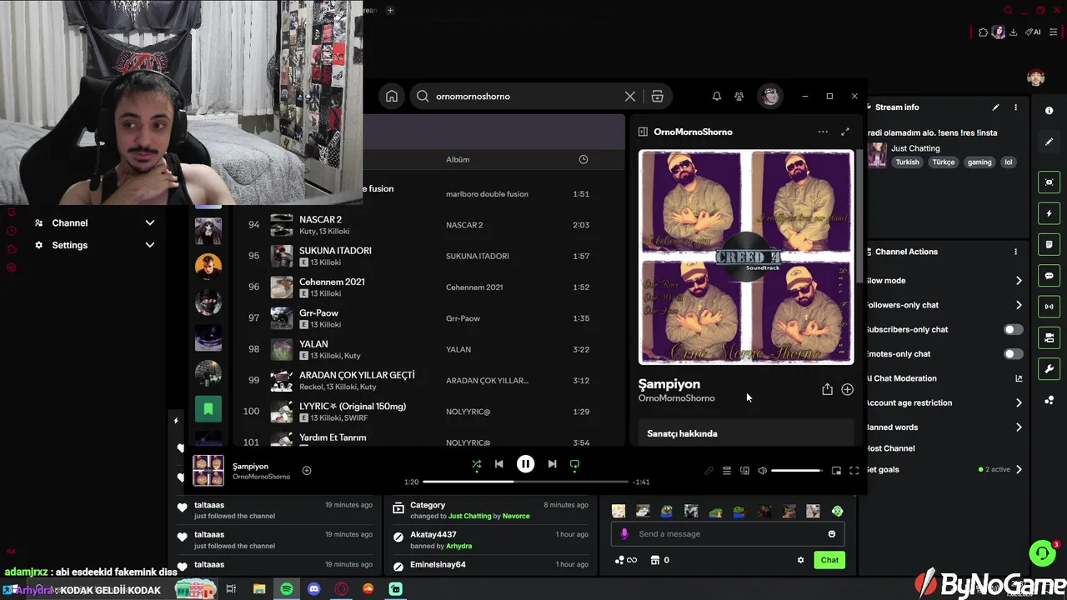Open Opera browser from the taskbar
The width and height of the screenshot is (1067, 600).
tap(341, 589)
